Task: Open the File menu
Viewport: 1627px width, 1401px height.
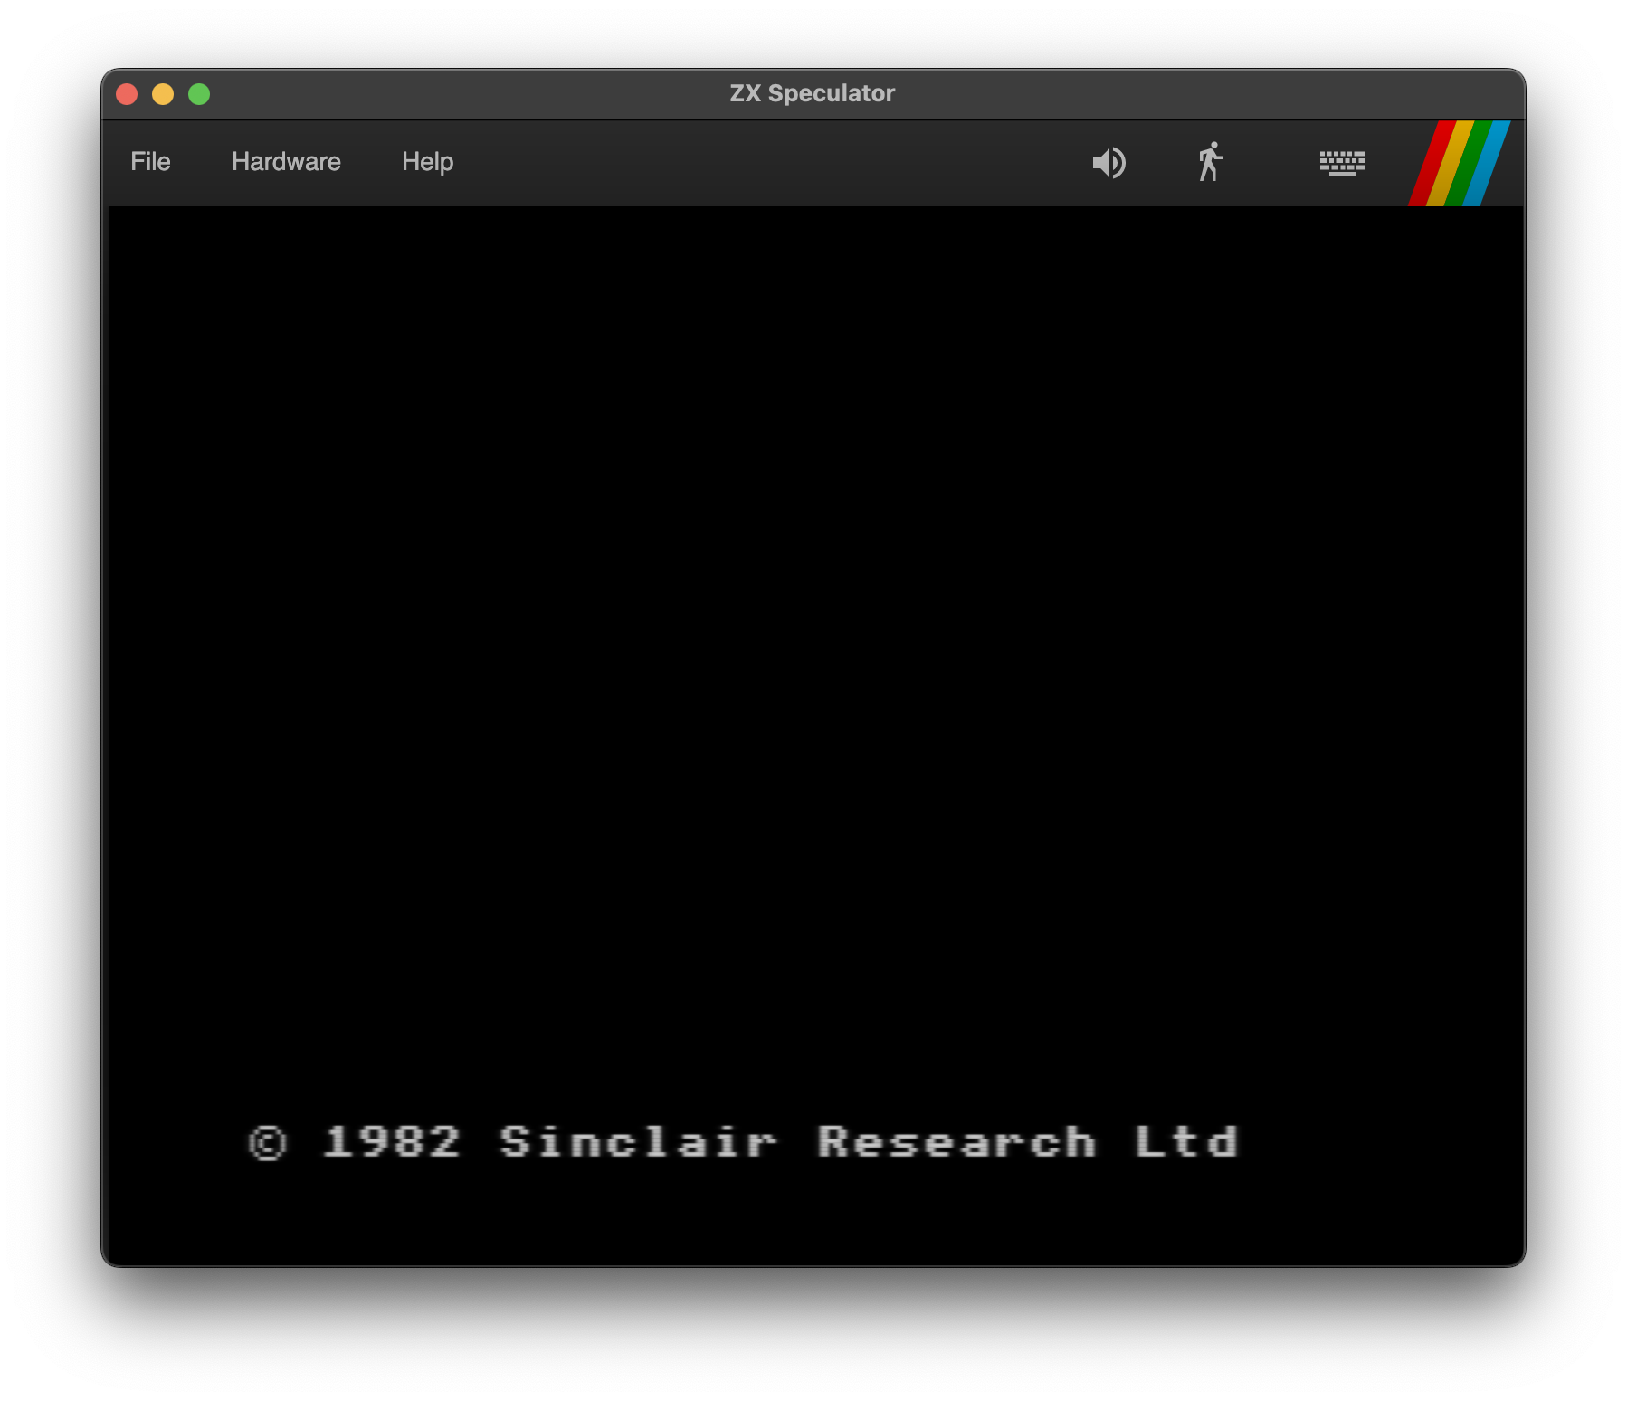Action: pyautogui.click(x=150, y=162)
